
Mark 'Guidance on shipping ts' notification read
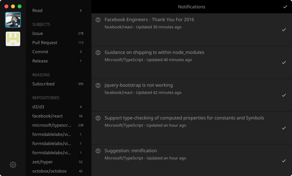point(284,63)
